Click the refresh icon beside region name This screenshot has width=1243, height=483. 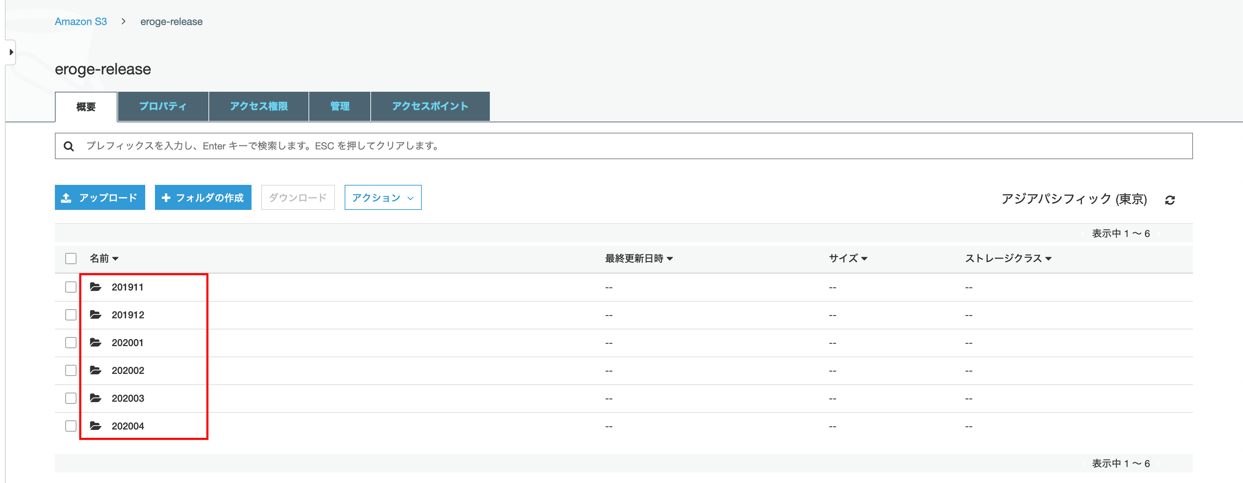1170,200
